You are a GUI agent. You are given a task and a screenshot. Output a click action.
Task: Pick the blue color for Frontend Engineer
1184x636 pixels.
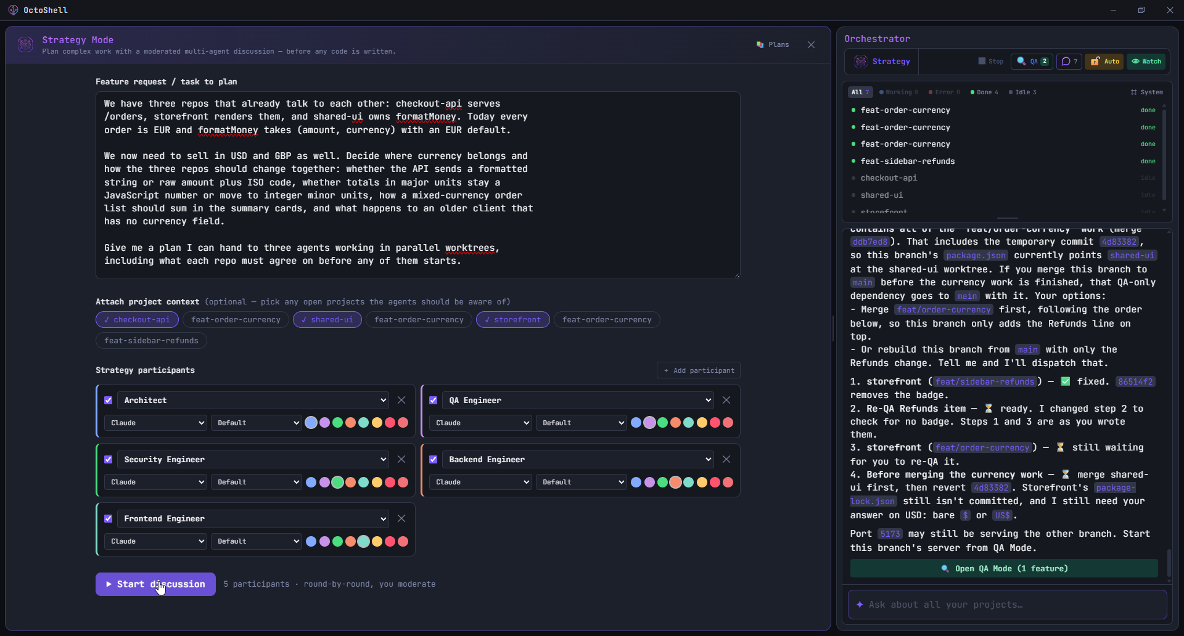(x=311, y=541)
